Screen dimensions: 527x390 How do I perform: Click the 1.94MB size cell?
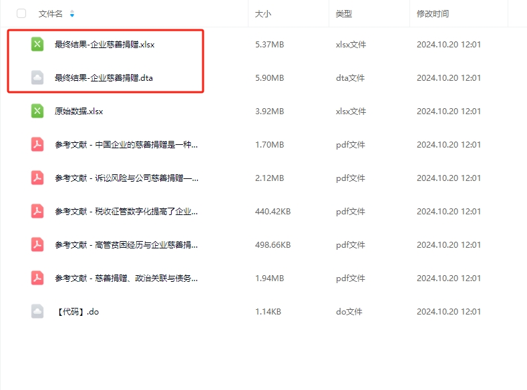click(x=270, y=278)
